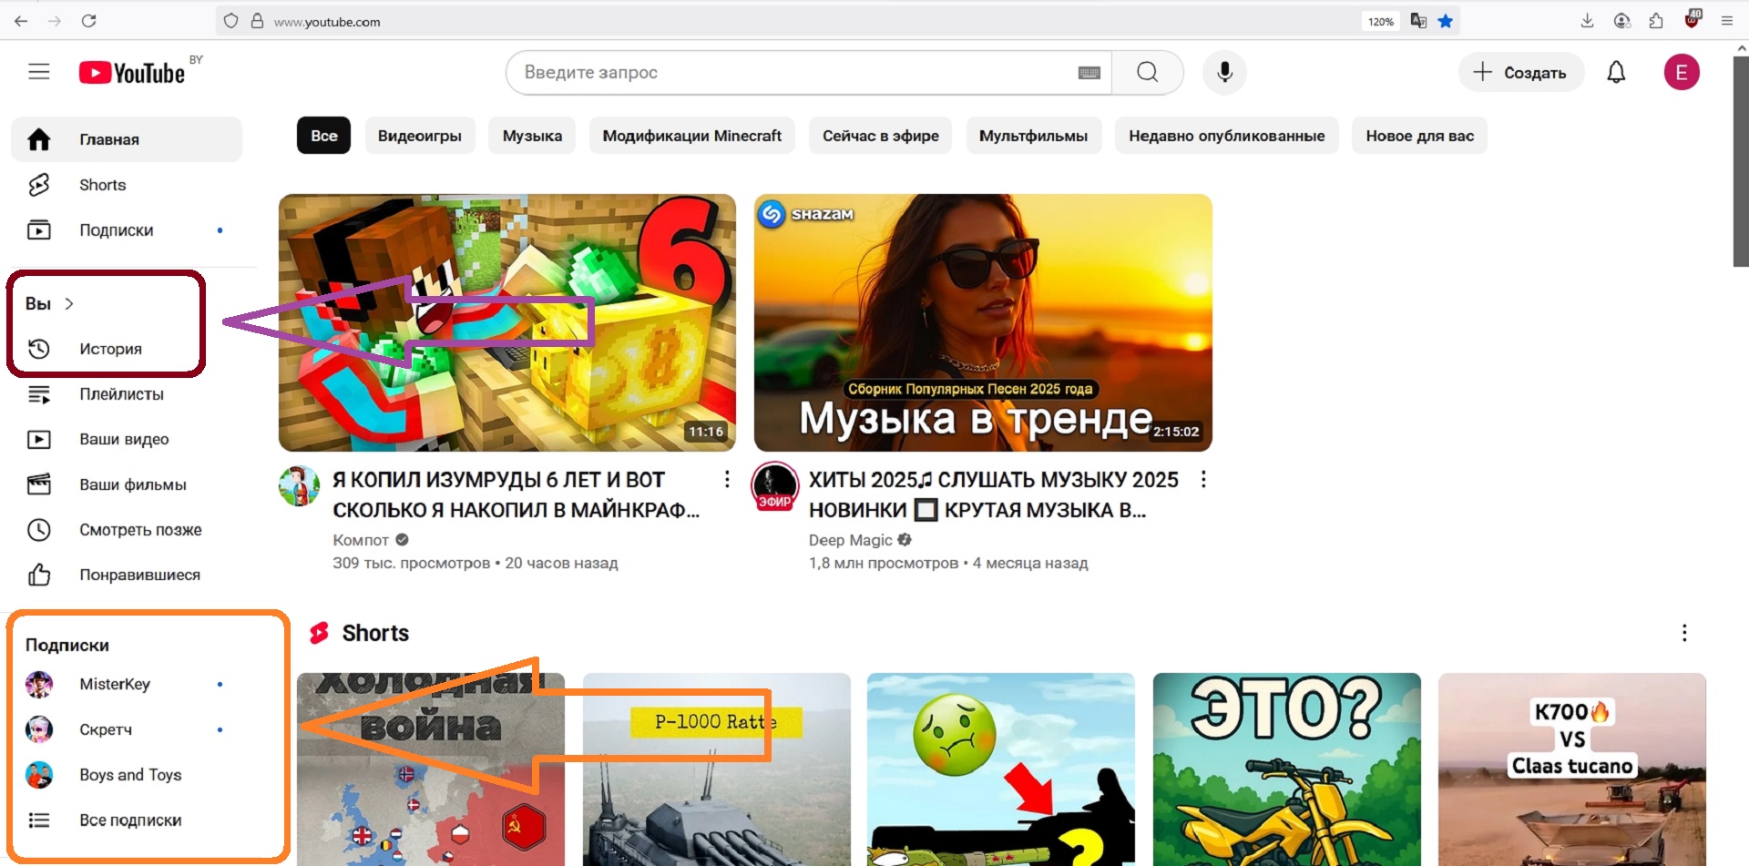
Task: Open Смотреть позже in the sidebar
Action: tap(127, 530)
